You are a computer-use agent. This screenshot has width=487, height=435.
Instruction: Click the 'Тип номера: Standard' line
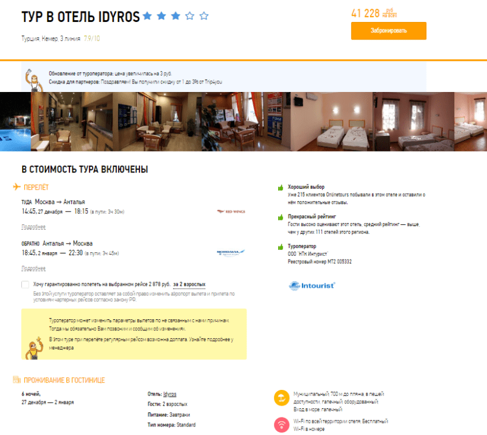172,425
